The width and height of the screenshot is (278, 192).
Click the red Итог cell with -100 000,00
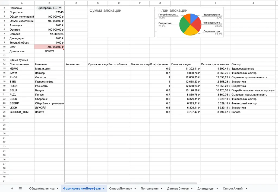point(49,47)
